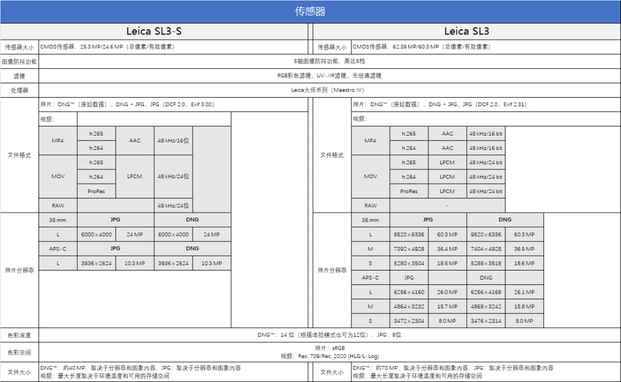Click the photo format line with Exif 3.00
Screen dimensions: 621x382
pyautogui.click(x=127, y=105)
